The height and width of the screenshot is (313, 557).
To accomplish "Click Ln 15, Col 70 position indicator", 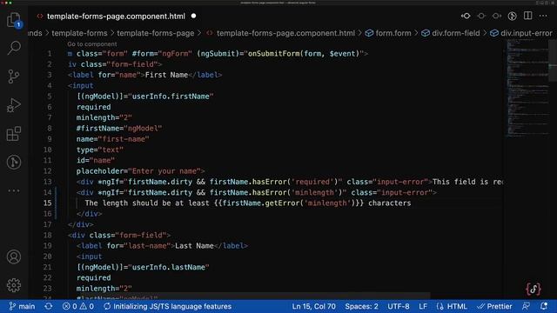I will coord(313,306).
